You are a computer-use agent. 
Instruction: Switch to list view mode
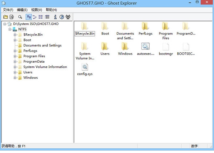click(41, 17)
